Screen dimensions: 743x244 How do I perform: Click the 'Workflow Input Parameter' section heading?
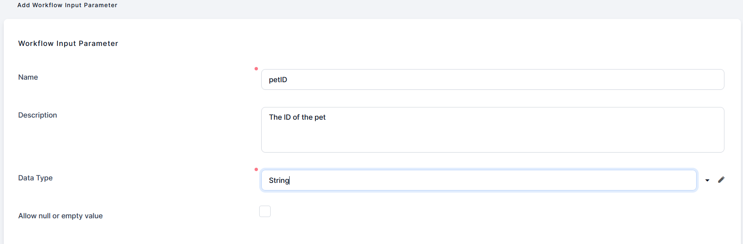coord(68,43)
